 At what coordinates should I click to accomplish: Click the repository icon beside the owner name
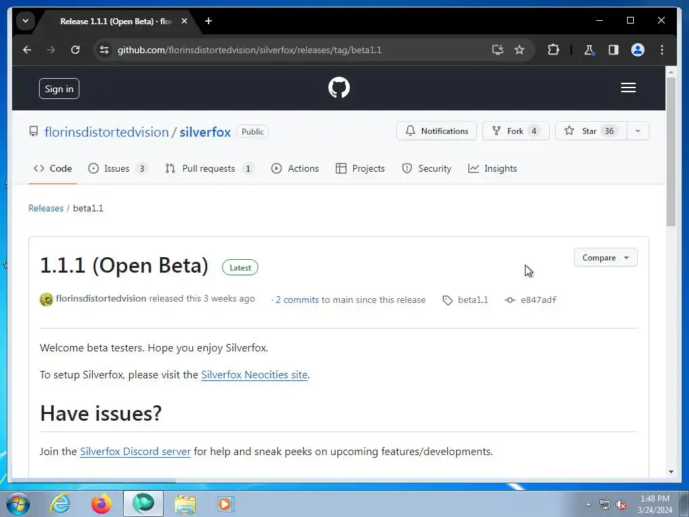[34, 131]
